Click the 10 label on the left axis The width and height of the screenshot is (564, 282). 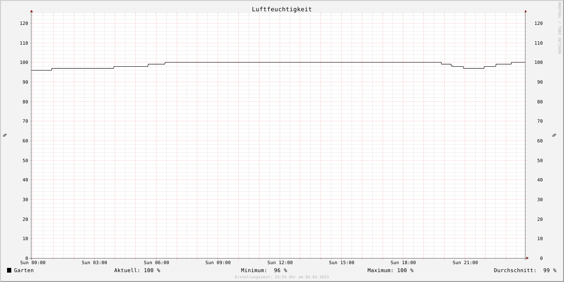(x=25, y=239)
